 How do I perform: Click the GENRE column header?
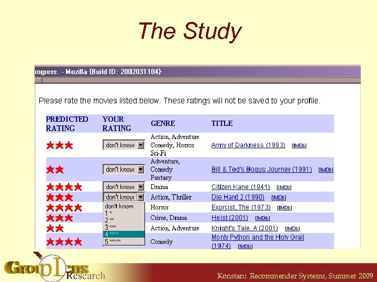[163, 123]
